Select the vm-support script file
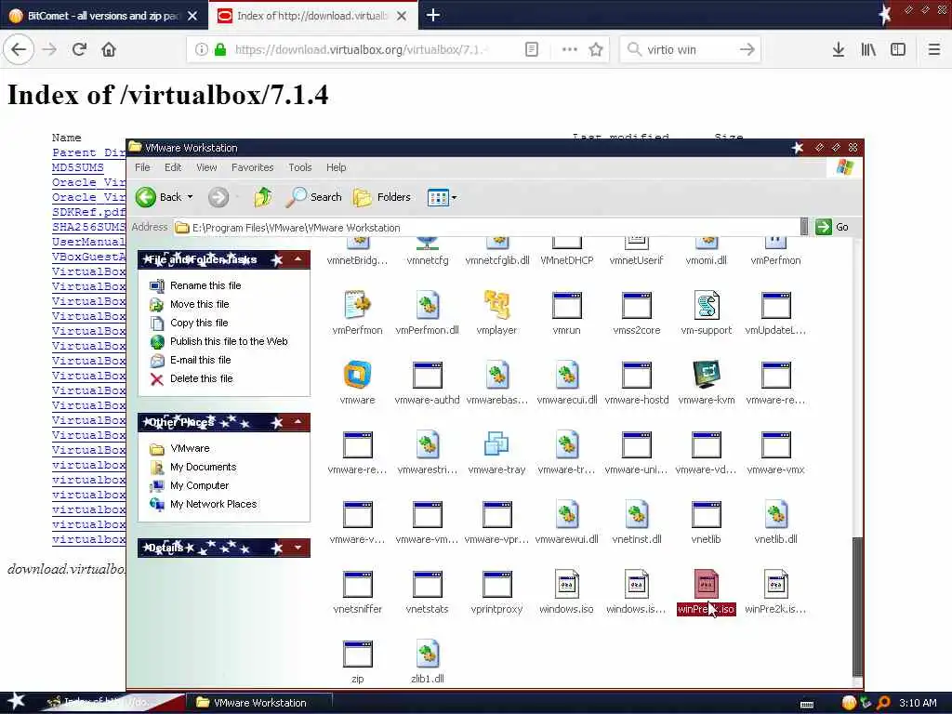This screenshot has height=714, width=952. (x=707, y=305)
